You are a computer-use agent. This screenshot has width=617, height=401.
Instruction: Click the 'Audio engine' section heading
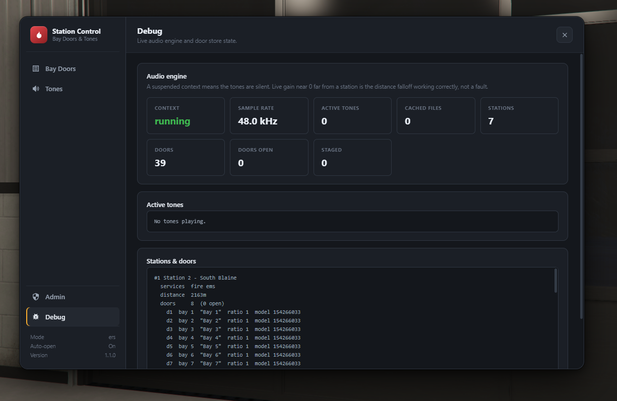click(167, 77)
